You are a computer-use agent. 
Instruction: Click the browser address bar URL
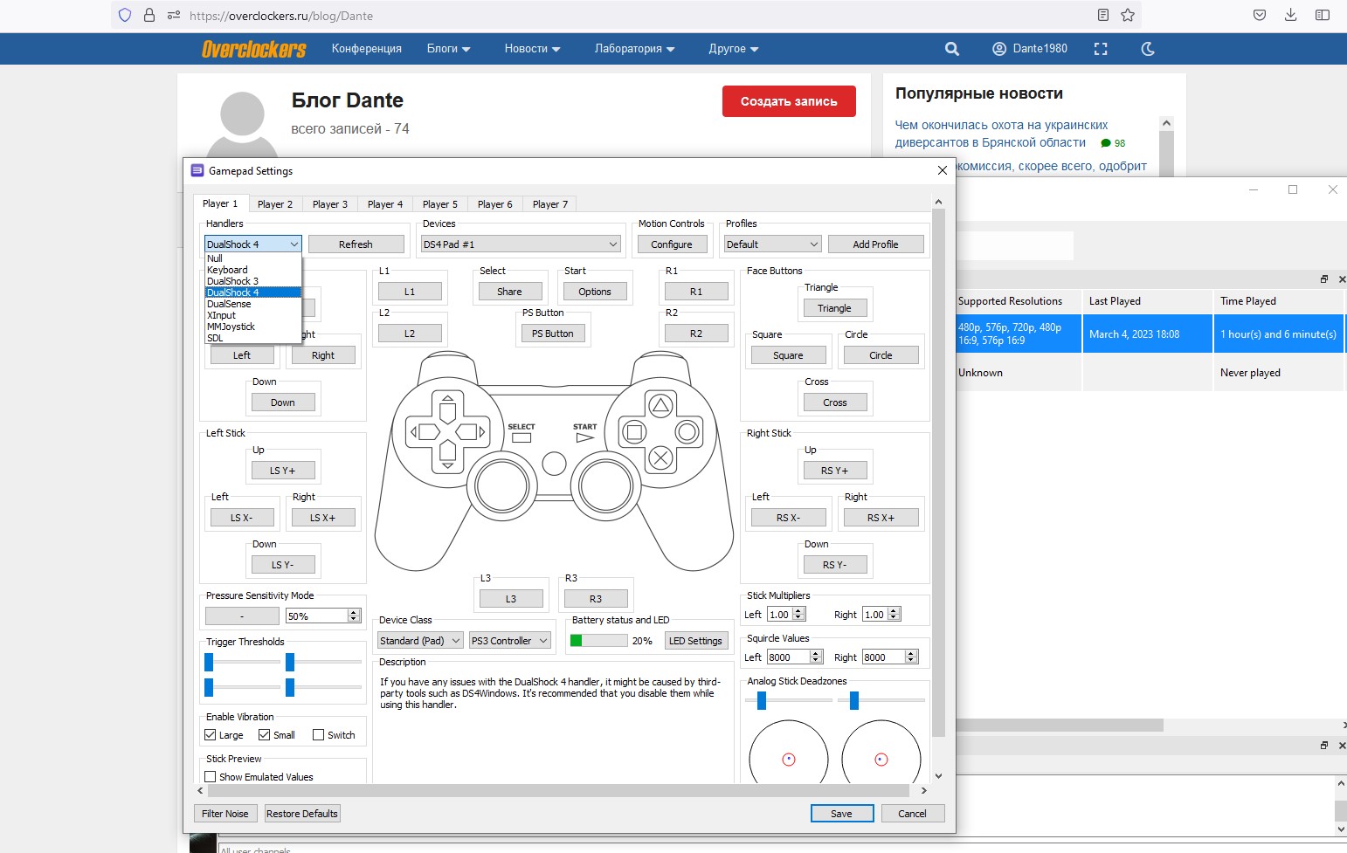click(x=281, y=16)
